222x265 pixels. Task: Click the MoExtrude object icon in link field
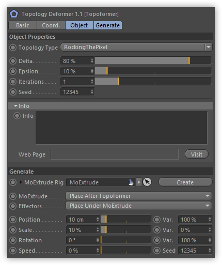tap(131, 182)
